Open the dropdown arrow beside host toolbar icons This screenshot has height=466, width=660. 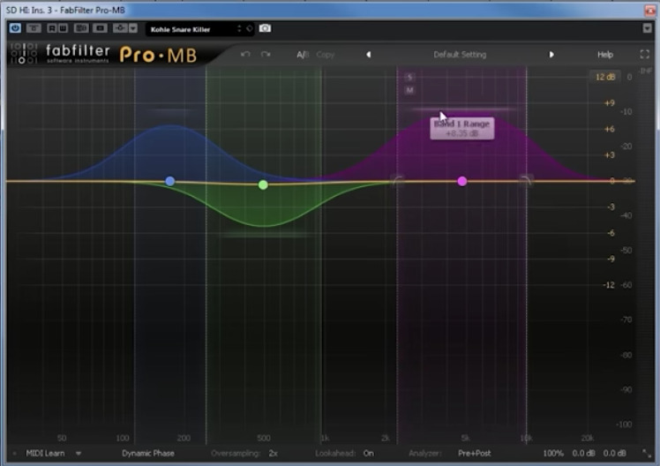pos(133,28)
